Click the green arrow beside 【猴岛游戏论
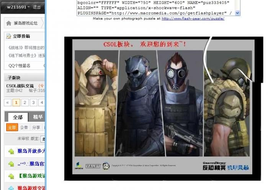Viewport: 268px width, 190px height. [x=11, y=176]
